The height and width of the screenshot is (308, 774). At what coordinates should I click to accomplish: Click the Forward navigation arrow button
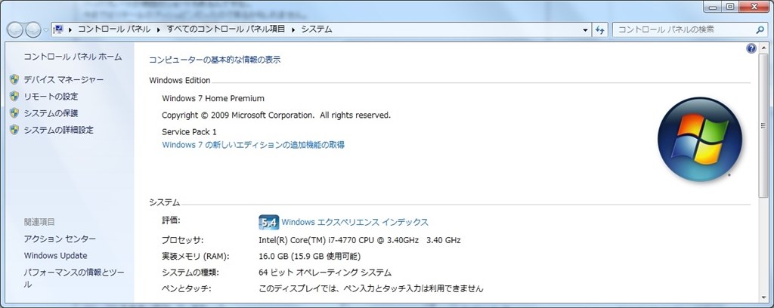coord(33,29)
